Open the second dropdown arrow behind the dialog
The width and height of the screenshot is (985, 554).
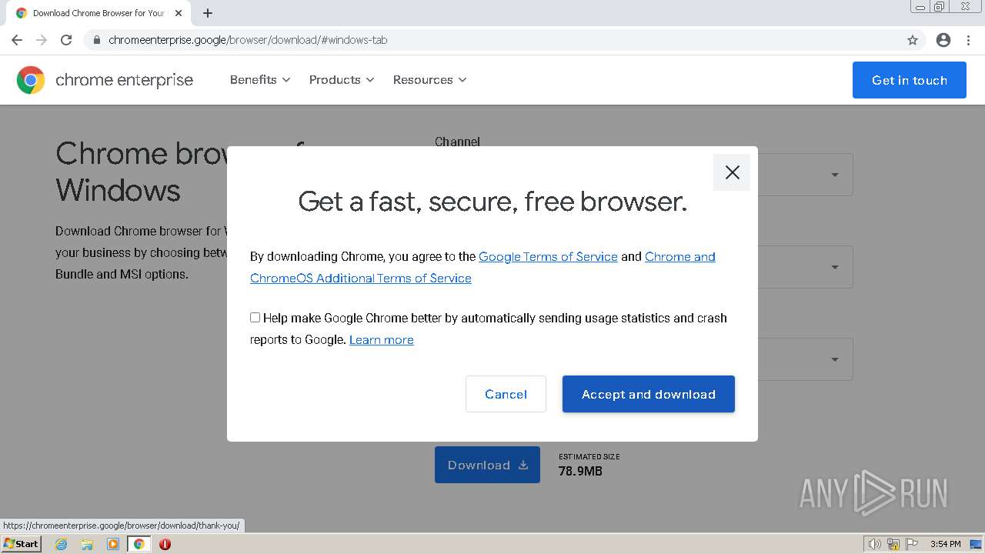click(x=835, y=267)
